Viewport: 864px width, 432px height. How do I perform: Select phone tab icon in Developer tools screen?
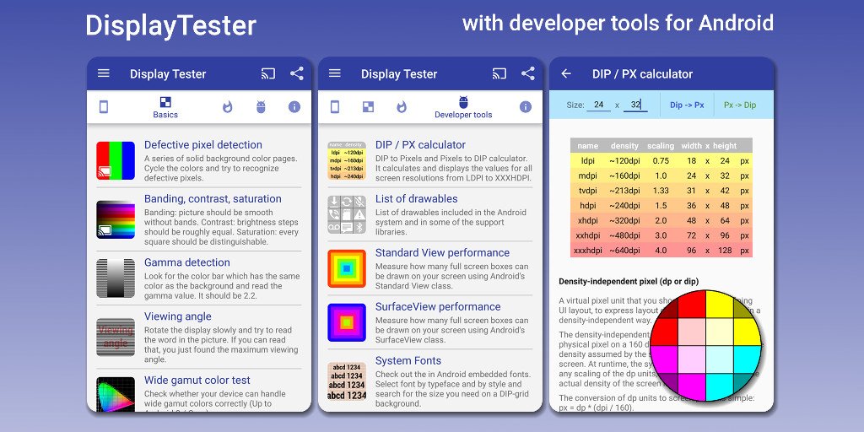334,107
